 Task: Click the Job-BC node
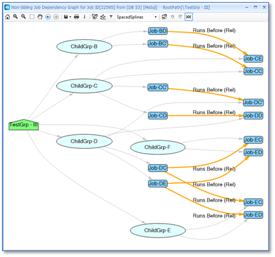pyautogui.click(x=158, y=43)
